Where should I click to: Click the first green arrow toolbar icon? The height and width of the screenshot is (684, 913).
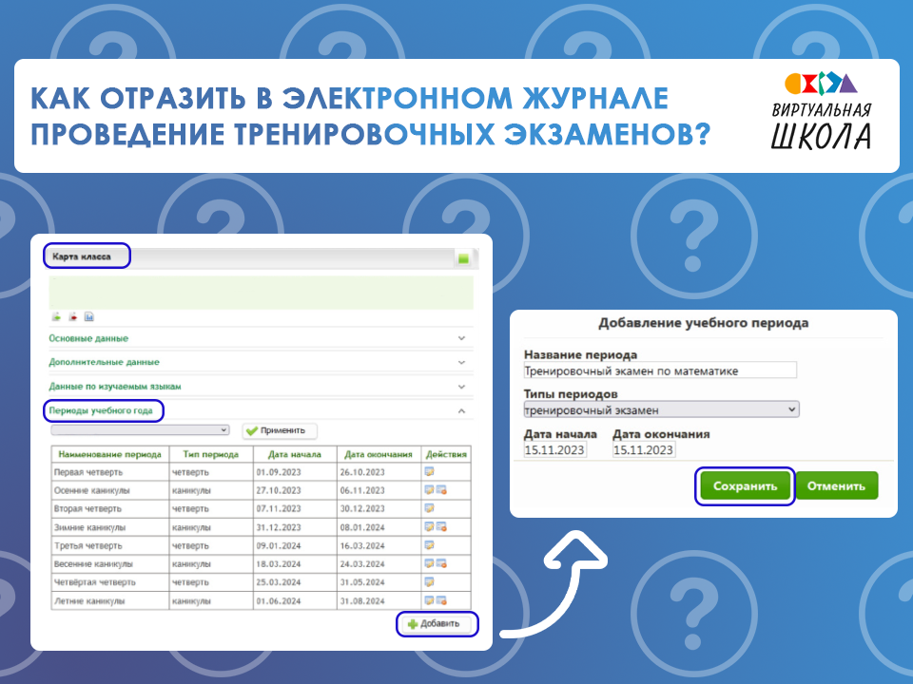coord(56,317)
